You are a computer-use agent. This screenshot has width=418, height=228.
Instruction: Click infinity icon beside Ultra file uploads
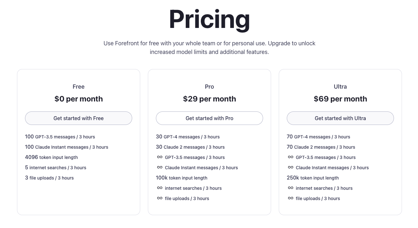[x=291, y=198]
